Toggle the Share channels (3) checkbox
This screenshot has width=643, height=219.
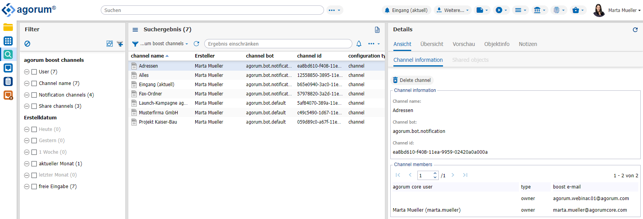[x=34, y=106]
